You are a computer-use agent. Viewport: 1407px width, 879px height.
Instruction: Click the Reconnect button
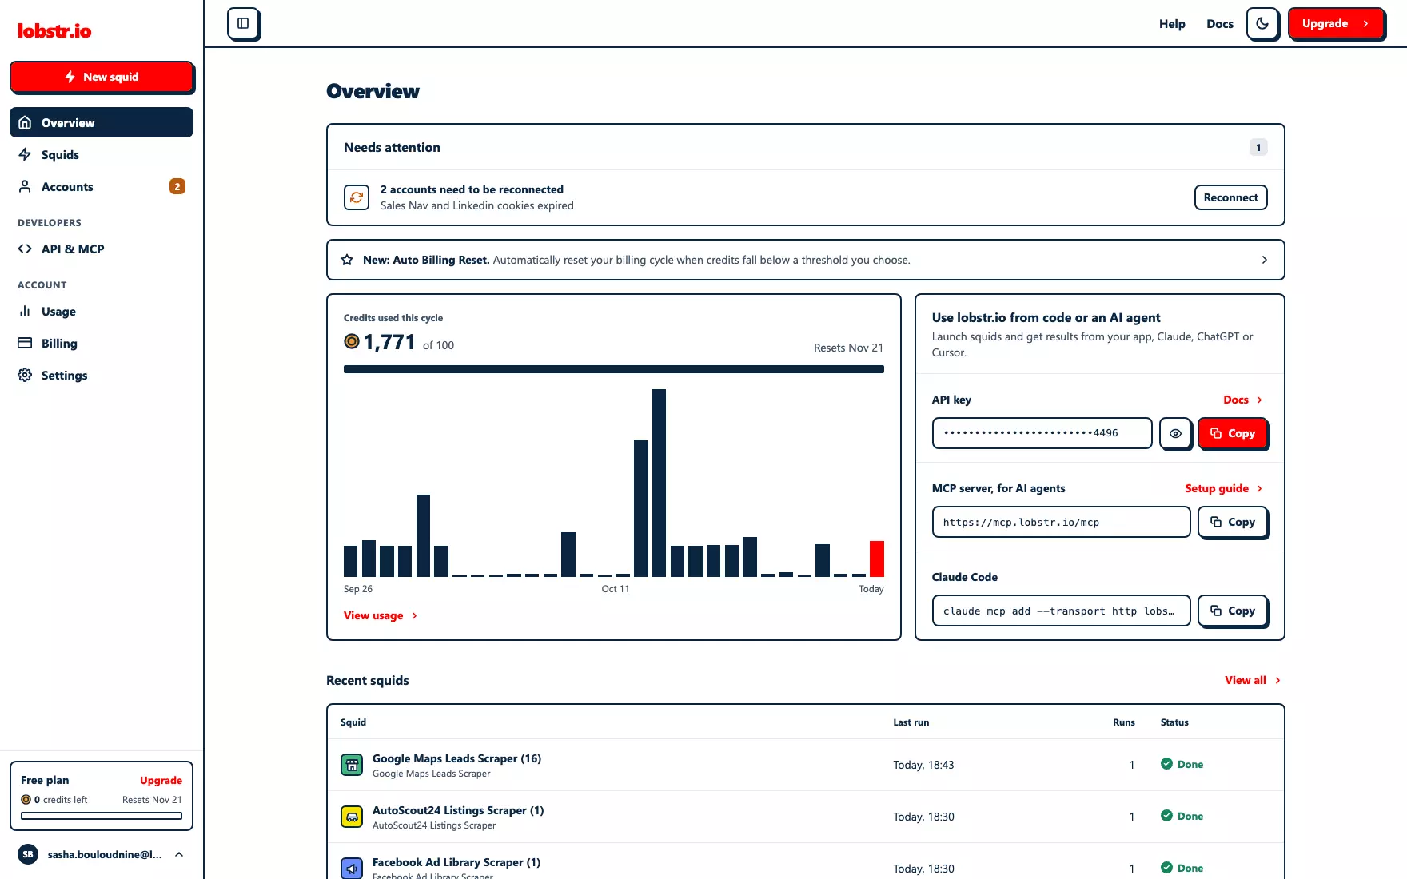(x=1230, y=197)
